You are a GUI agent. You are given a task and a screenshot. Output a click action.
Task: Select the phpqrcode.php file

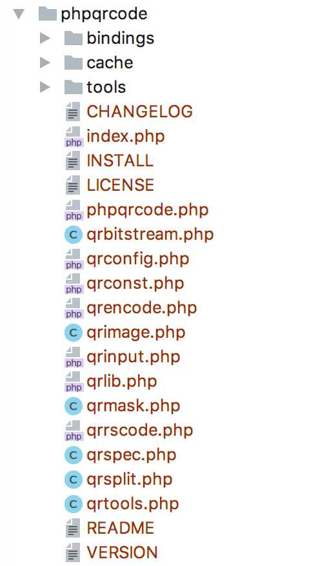147,210
